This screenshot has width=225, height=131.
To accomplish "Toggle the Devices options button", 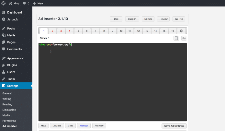I will [57, 126].
